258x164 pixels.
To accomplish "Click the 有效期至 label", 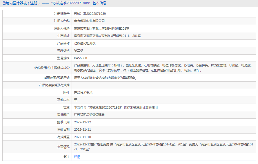I will (63, 137).
